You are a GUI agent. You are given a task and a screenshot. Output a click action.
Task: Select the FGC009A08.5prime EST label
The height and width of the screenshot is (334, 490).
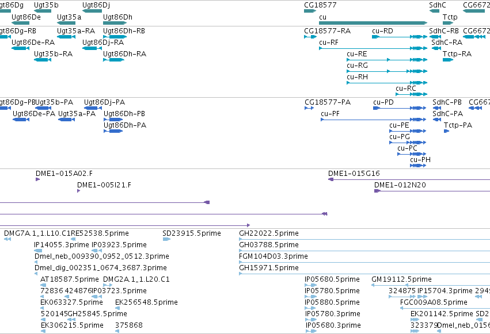(434, 302)
